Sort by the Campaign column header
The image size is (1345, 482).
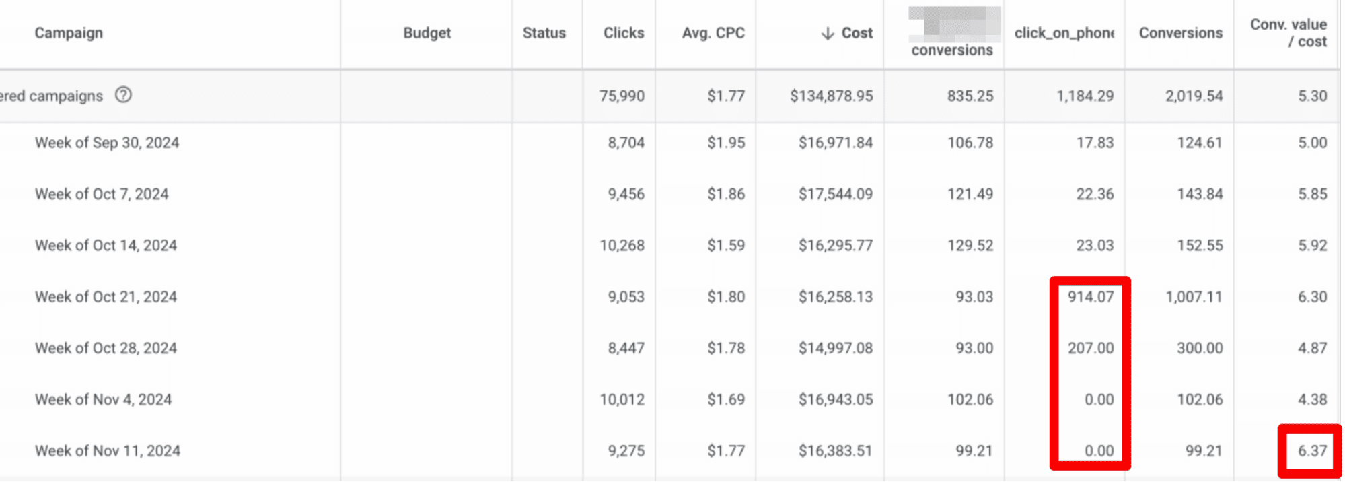pyautogui.click(x=69, y=33)
